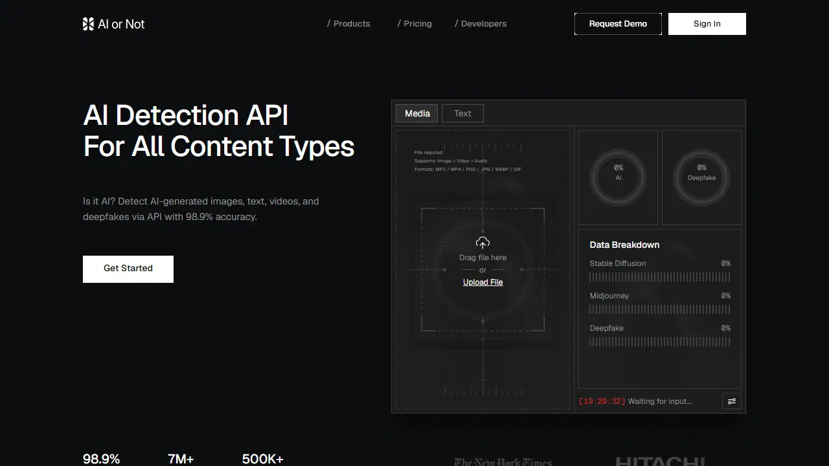Click the Sign In button
Viewport: 829px width, 466px height.
pyautogui.click(x=707, y=24)
